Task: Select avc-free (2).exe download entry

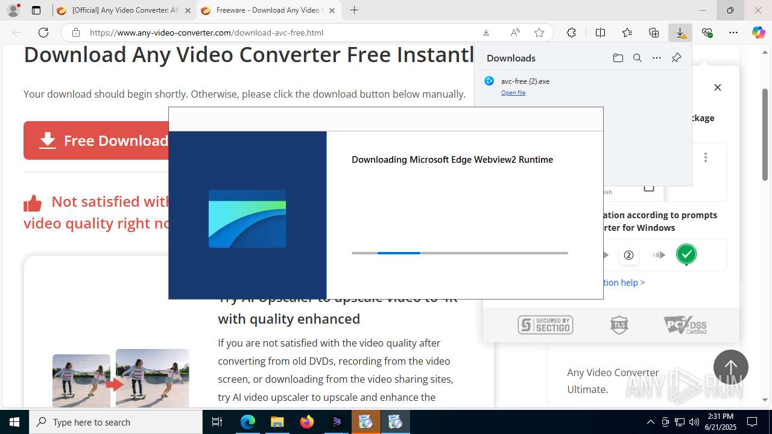Action: click(x=583, y=86)
